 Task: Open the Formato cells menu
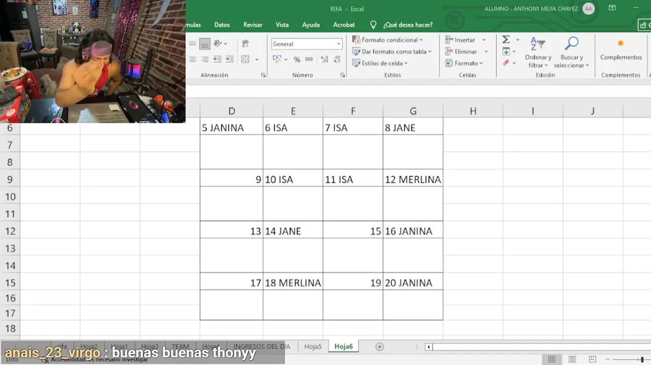[464, 63]
